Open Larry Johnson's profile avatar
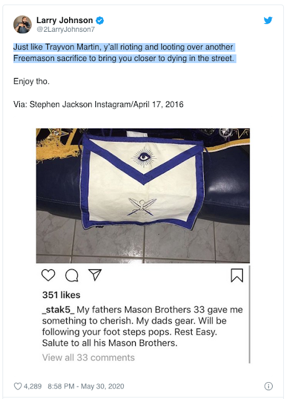This screenshot has width=287, height=399. 22,24
